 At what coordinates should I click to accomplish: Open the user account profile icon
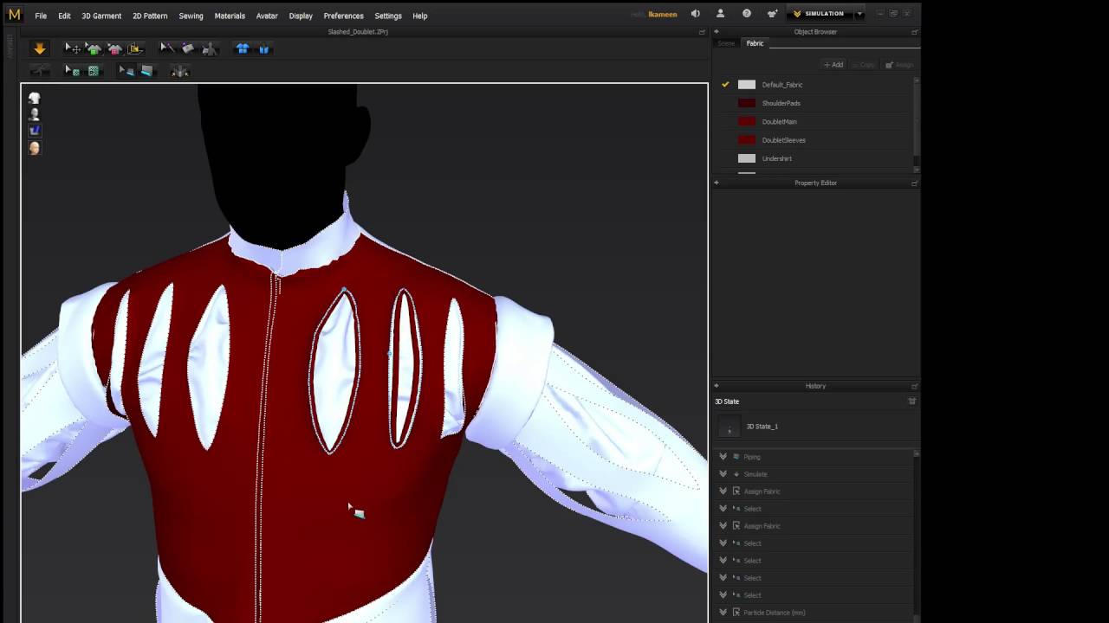pyautogui.click(x=720, y=14)
